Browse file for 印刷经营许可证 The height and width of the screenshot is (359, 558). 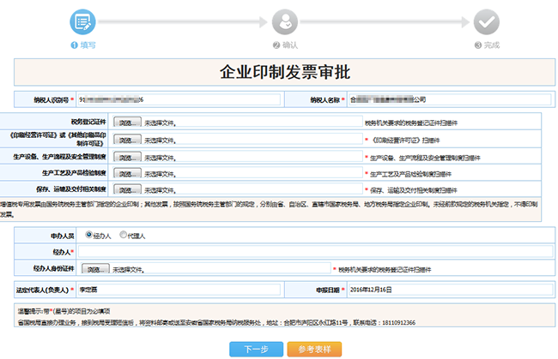point(127,140)
